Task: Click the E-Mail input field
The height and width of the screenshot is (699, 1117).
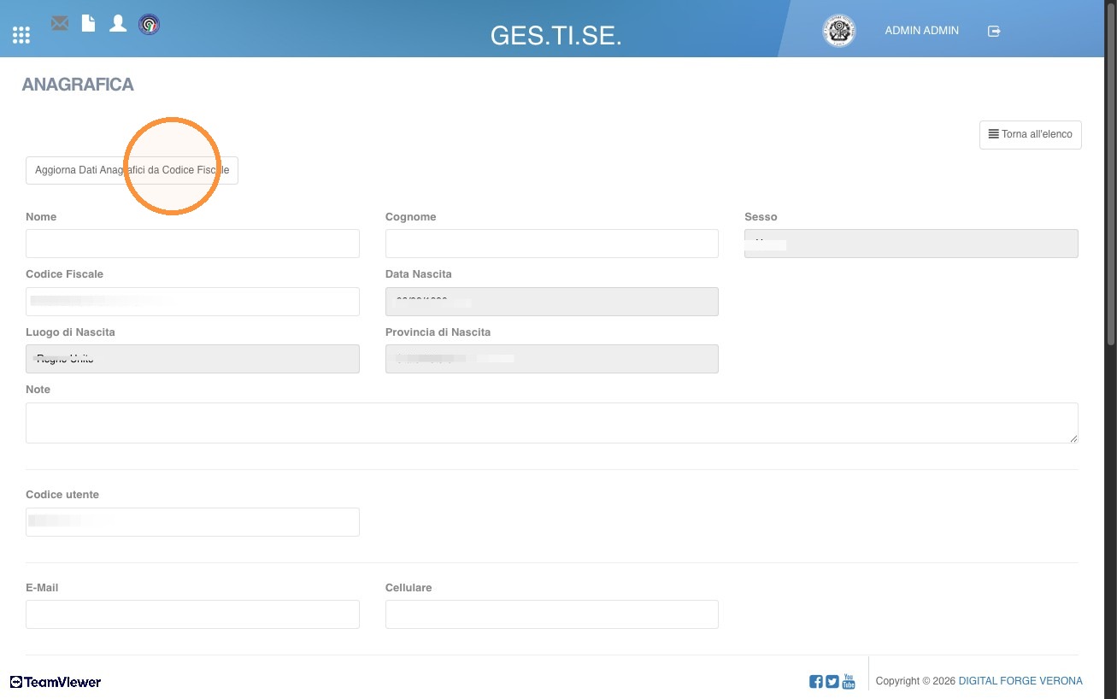Action: 192,614
